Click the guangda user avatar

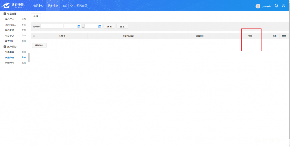258,6
